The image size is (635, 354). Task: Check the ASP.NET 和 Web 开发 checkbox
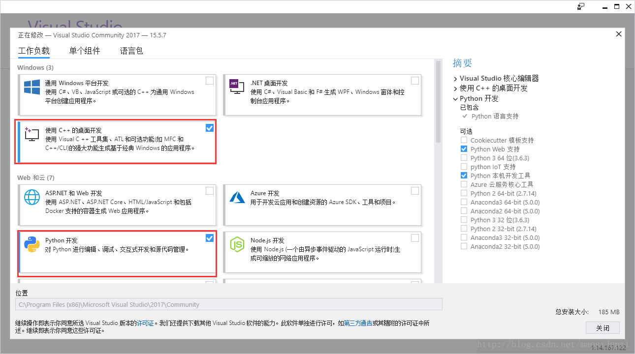point(210,191)
